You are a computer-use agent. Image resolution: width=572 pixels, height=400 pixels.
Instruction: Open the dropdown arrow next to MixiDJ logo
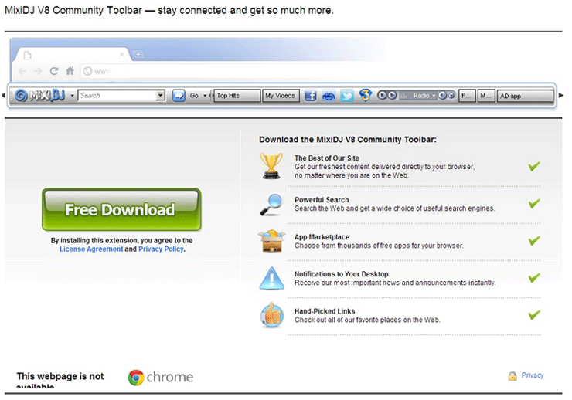72,96
